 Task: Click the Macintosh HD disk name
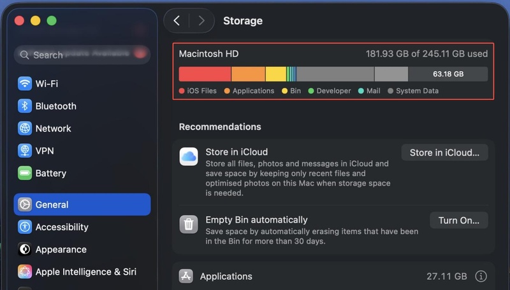209,53
